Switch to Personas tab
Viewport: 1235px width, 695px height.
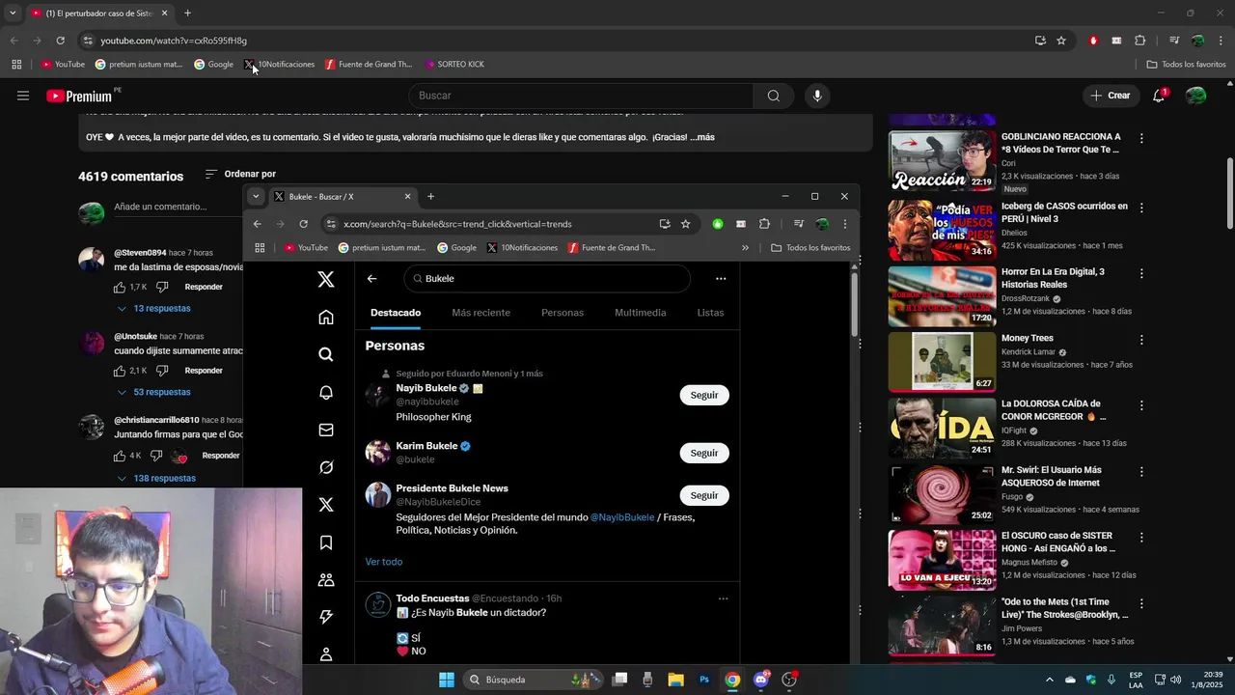(563, 313)
